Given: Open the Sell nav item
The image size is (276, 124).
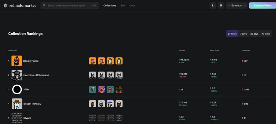Looking at the screenshot, I should tap(123, 5).
